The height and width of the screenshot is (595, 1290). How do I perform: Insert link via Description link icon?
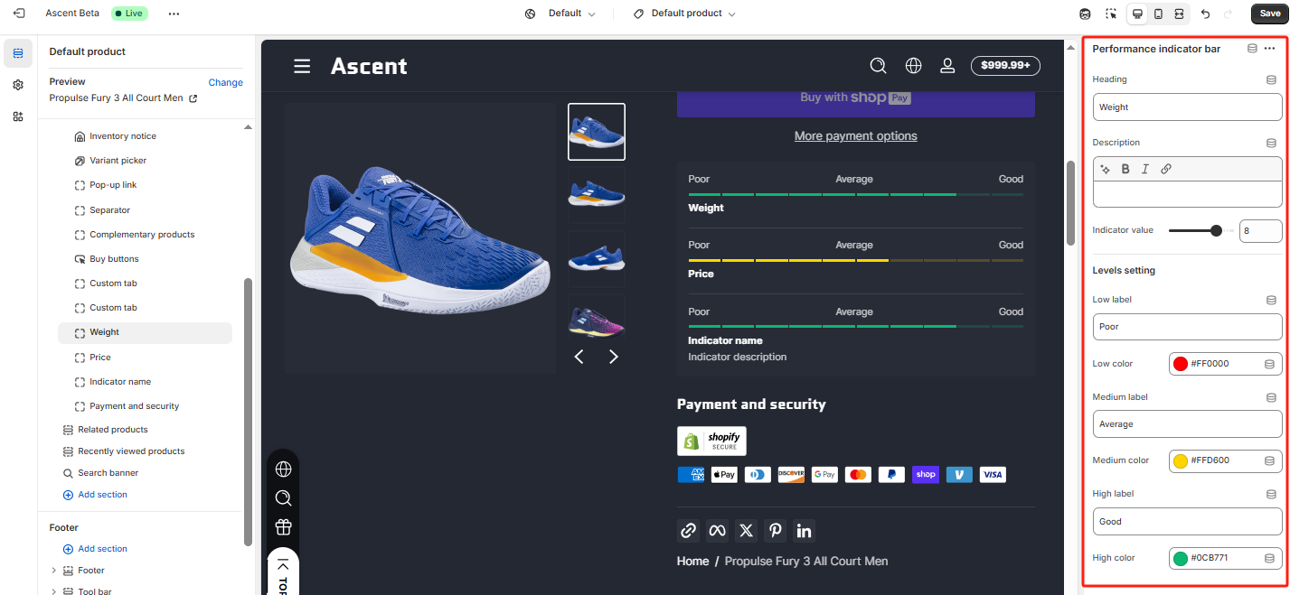tap(1166, 169)
